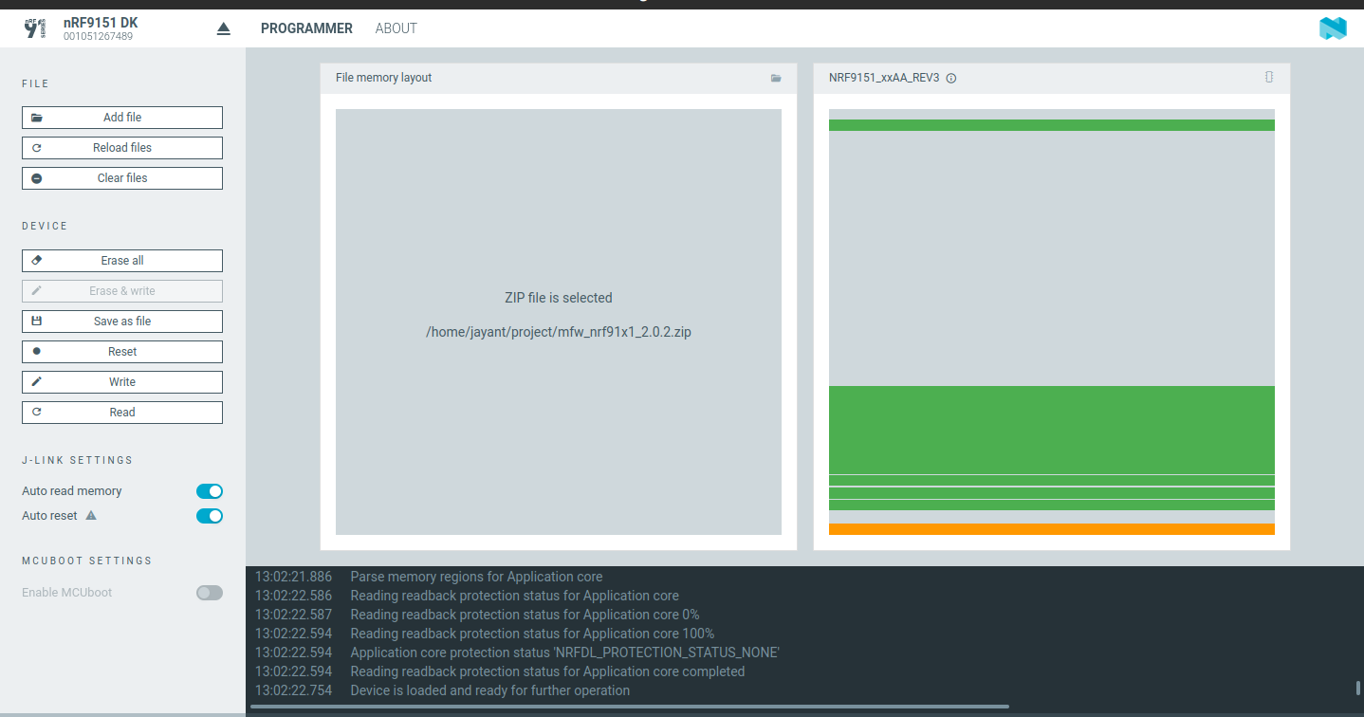Click log line 'Application core completed'
This screenshot has width=1364, height=717.
(x=547, y=671)
